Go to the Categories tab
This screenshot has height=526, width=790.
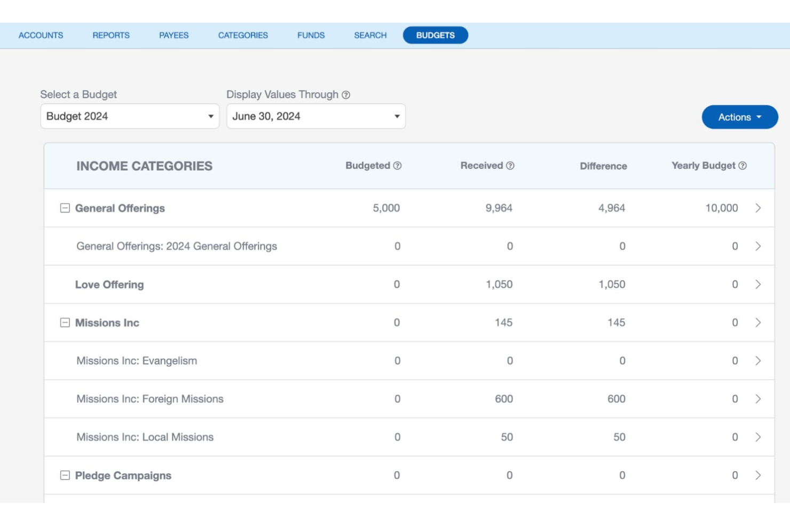(x=243, y=35)
